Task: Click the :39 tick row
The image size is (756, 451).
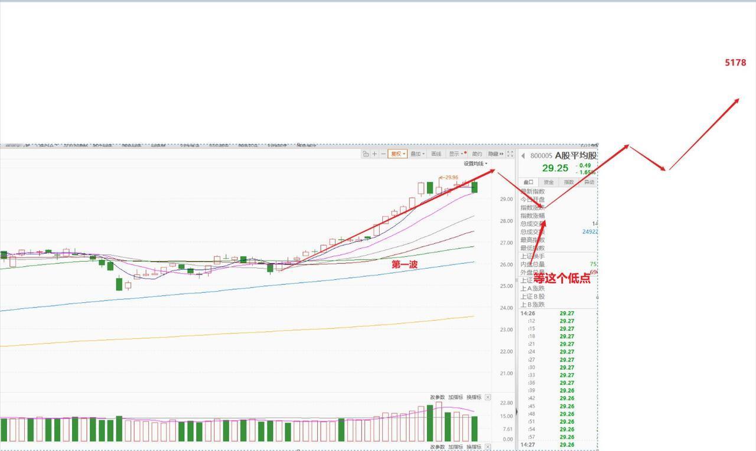Action: click(x=558, y=390)
